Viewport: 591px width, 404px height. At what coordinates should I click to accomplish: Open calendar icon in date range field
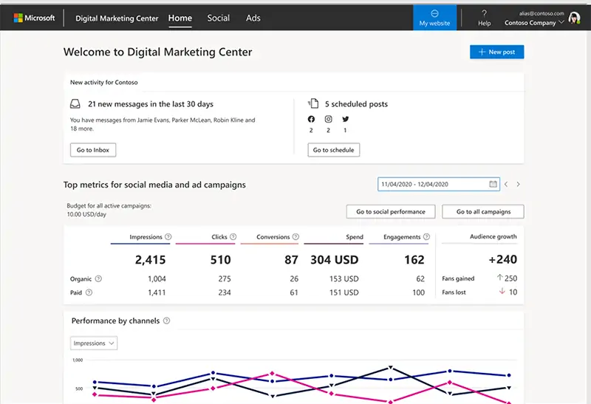tap(493, 184)
